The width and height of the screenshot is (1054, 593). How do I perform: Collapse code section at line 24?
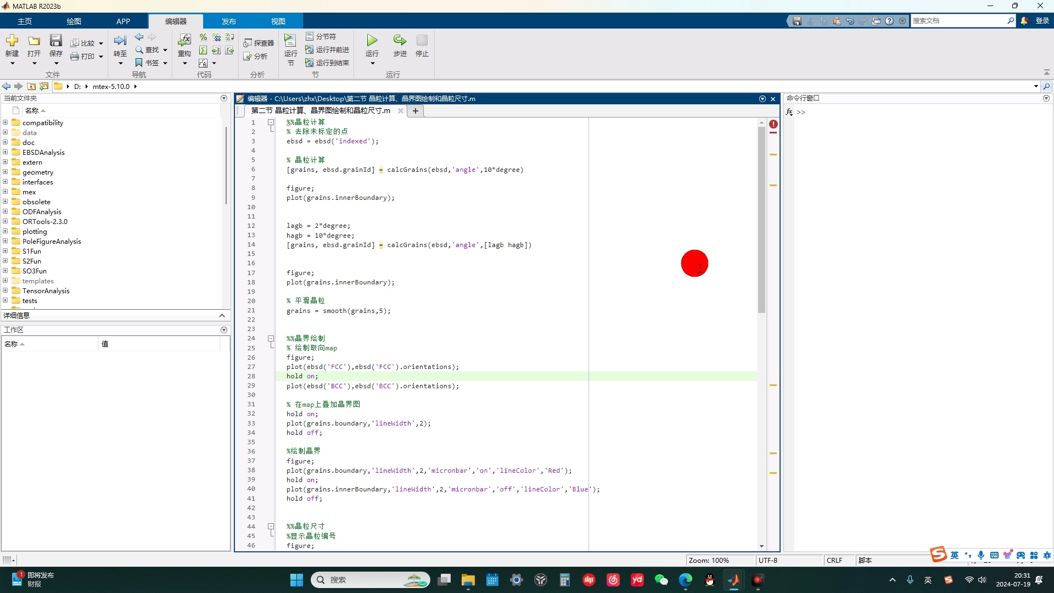[271, 339]
